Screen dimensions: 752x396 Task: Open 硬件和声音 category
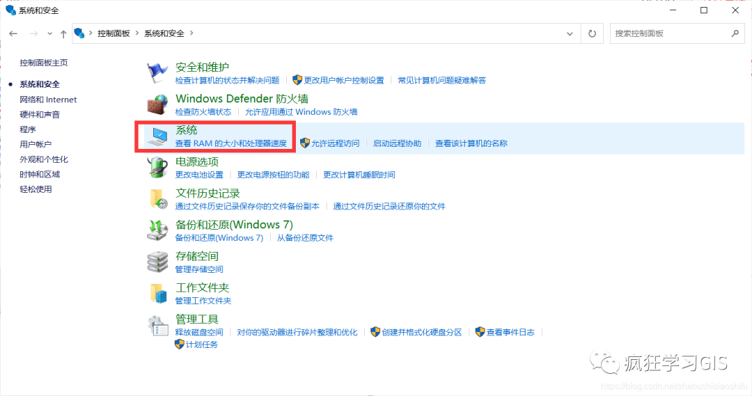pyautogui.click(x=39, y=115)
